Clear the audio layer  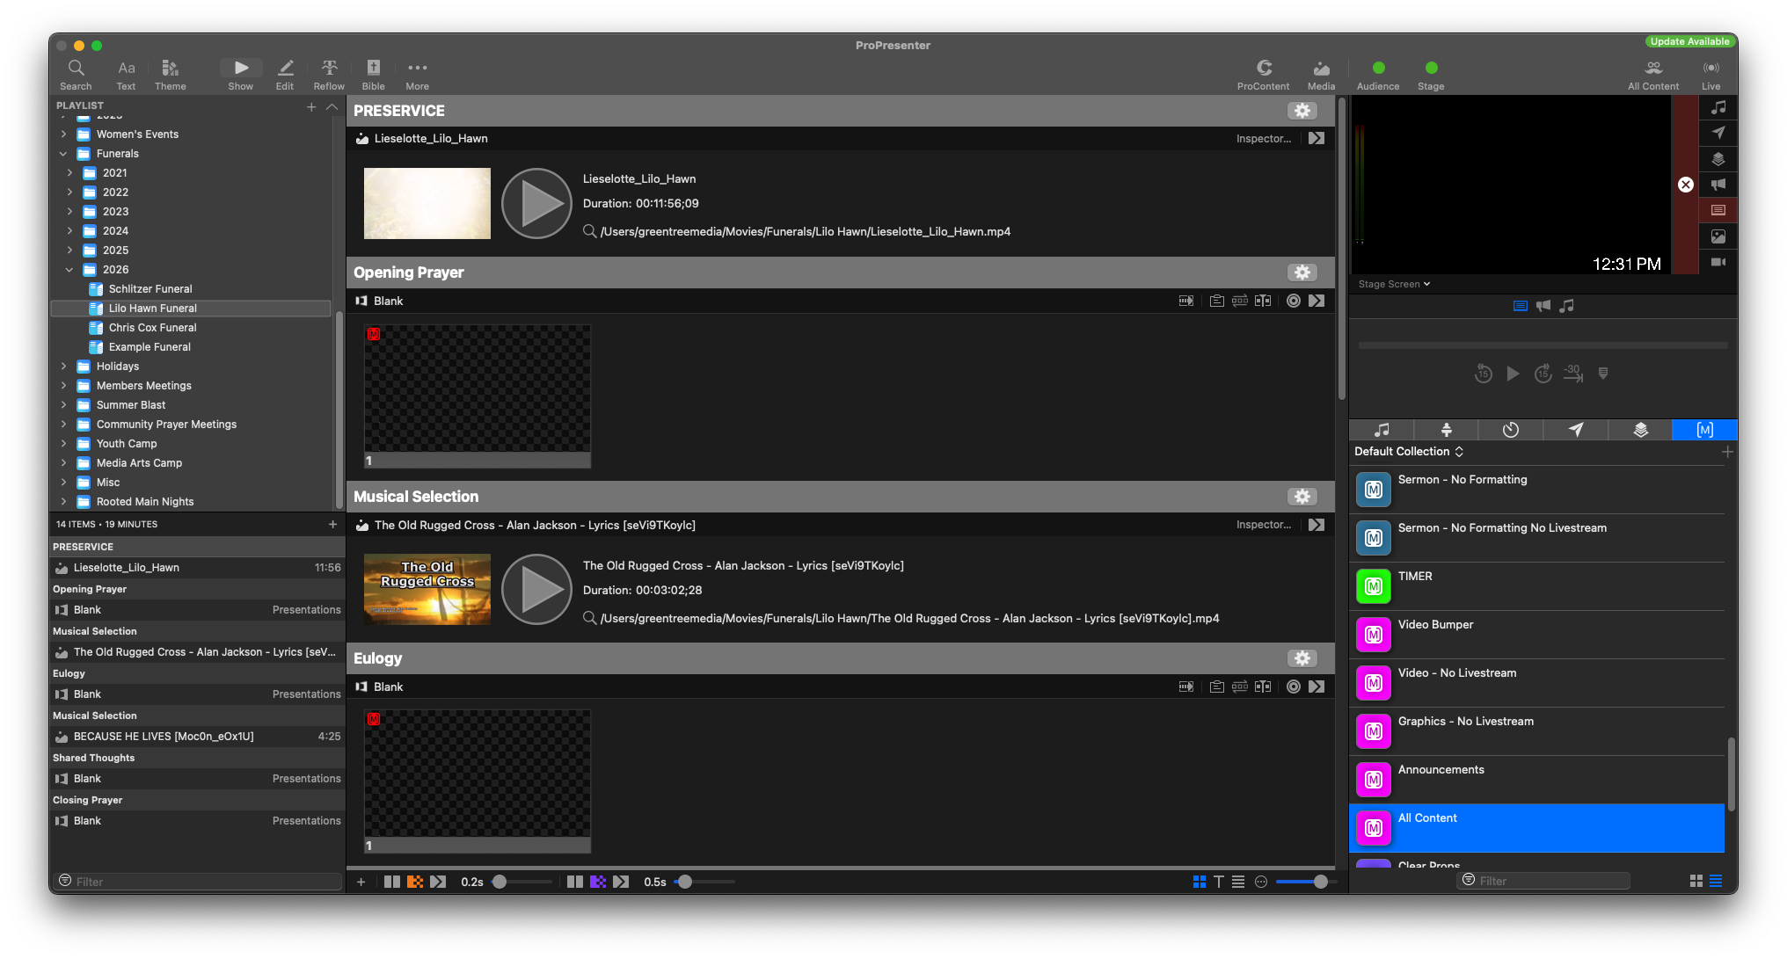pos(1718,107)
